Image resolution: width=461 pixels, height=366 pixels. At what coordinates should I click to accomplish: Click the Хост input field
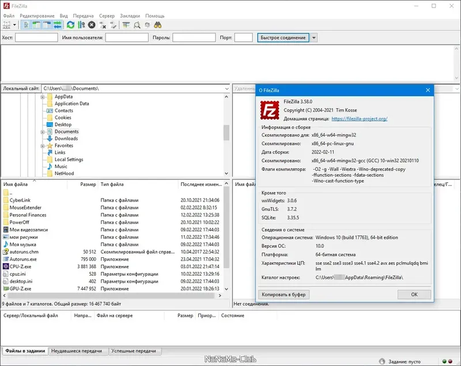tap(36, 37)
